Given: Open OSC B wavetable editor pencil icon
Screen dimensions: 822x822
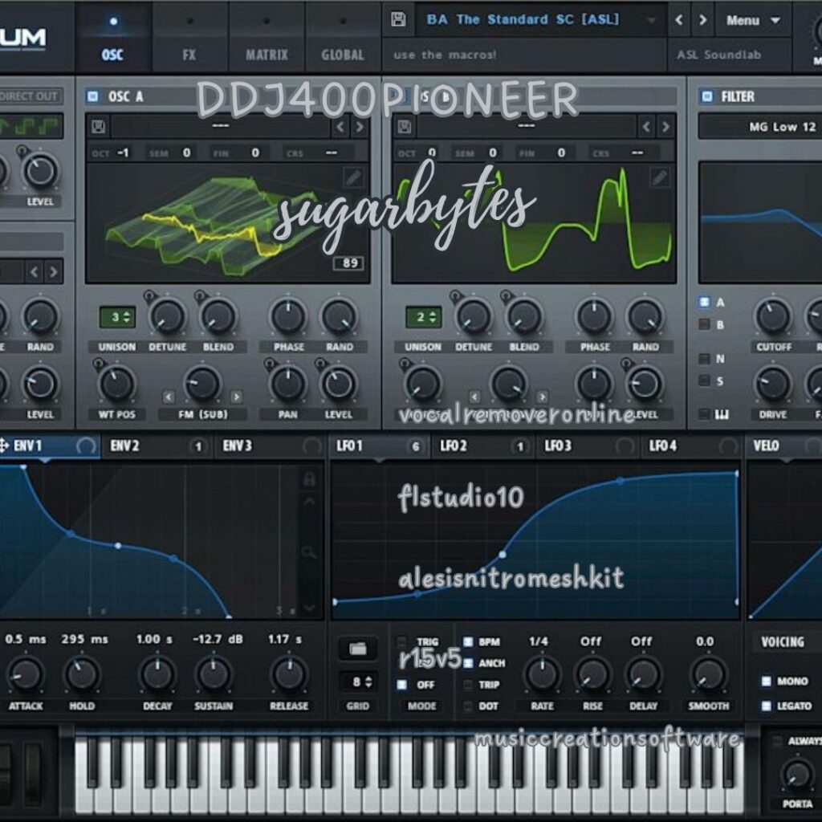Looking at the screenshot, I should [660, 177].
